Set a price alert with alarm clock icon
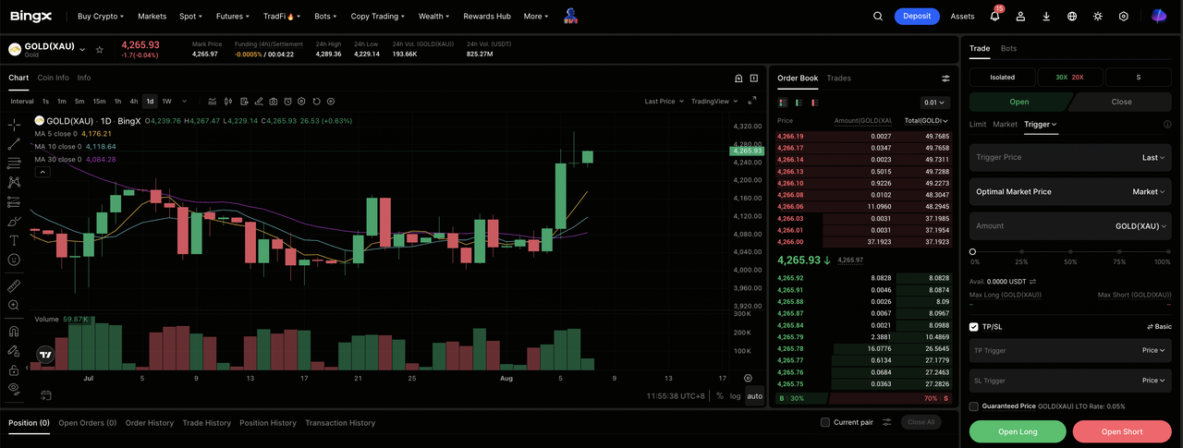1183x448 pixels. (287, 102)
